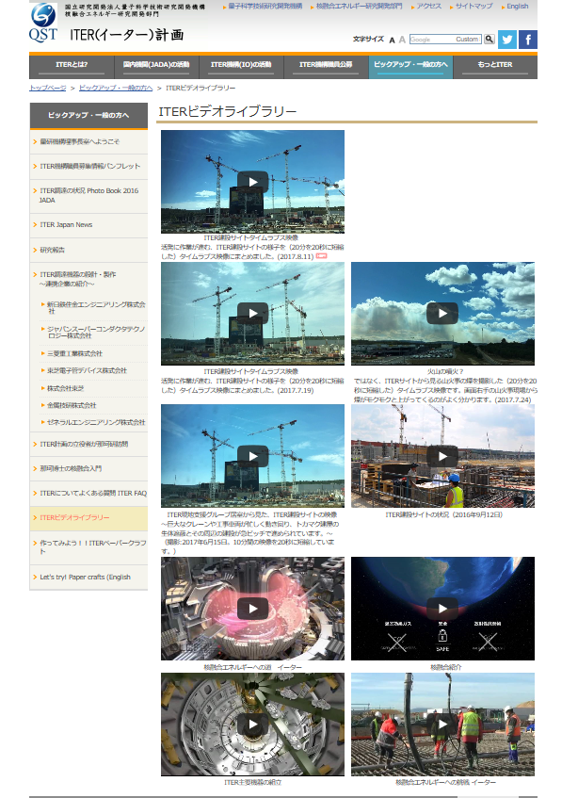The image size is (562, 798).
Task: Click the Google custom search field
Action: (x=445, y=40)
